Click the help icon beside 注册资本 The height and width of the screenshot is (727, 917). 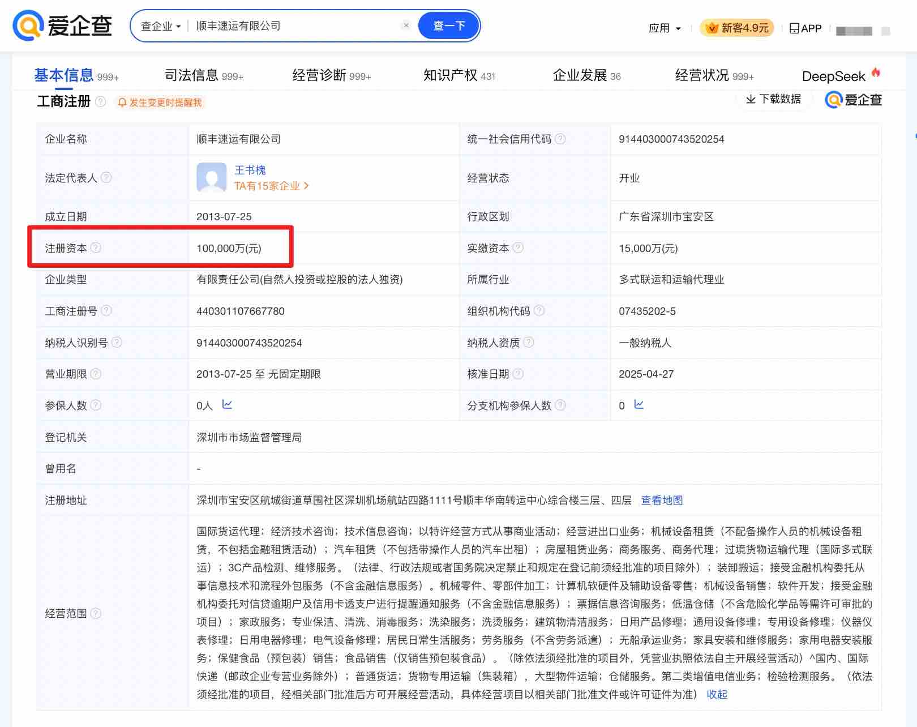pyautogui.click(x=96, y=247)
